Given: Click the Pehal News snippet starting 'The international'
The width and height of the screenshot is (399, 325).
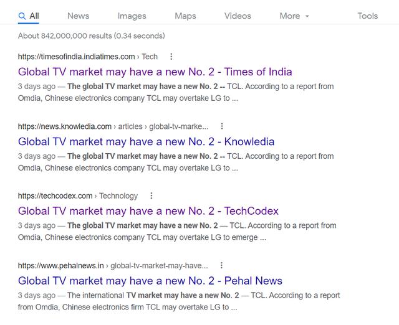Looking at the screenshot, I should coord(179,301).
